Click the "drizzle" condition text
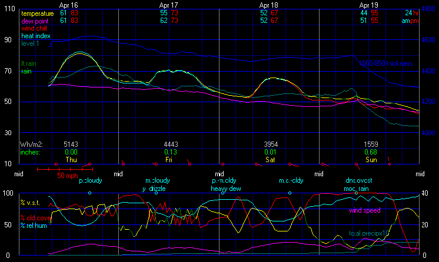Screen dimensions: 439x262 tap(157, 189)
